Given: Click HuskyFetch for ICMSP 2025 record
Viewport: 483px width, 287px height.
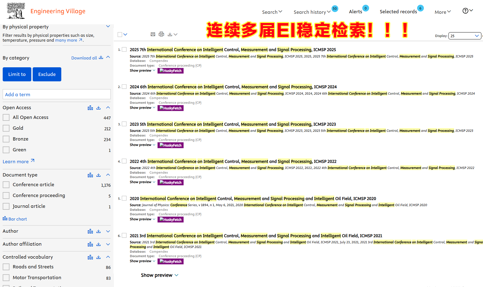Looking at the screenshot, I should pos(171,71).
